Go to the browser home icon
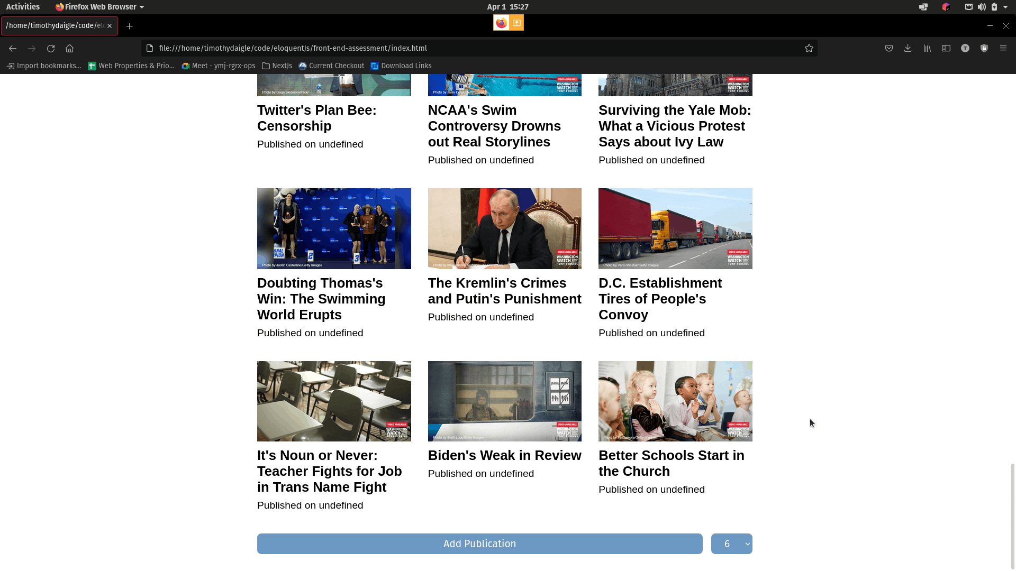This screenshot has height=571, width=1016. [x=69, y=48]
